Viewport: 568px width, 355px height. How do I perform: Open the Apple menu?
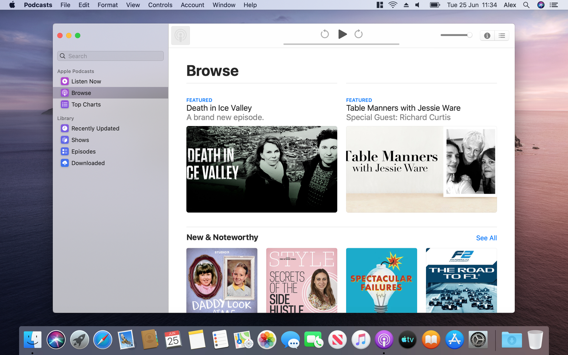tap(12, 5)
